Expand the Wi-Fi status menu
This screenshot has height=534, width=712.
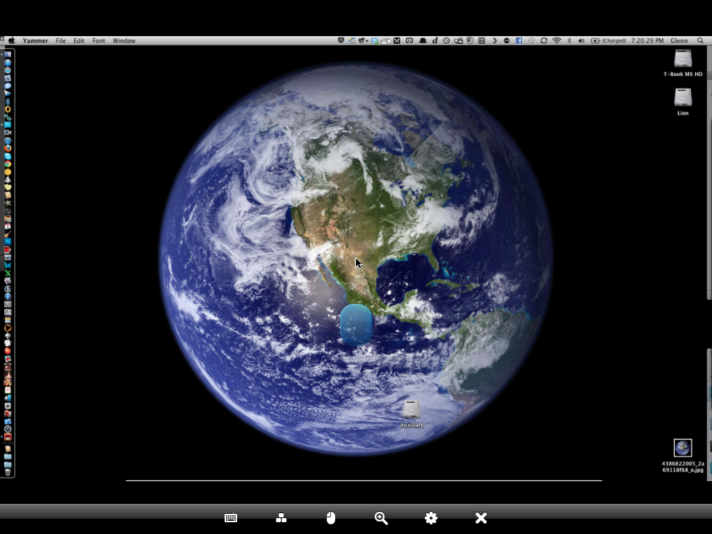click(x=556, y=41)
